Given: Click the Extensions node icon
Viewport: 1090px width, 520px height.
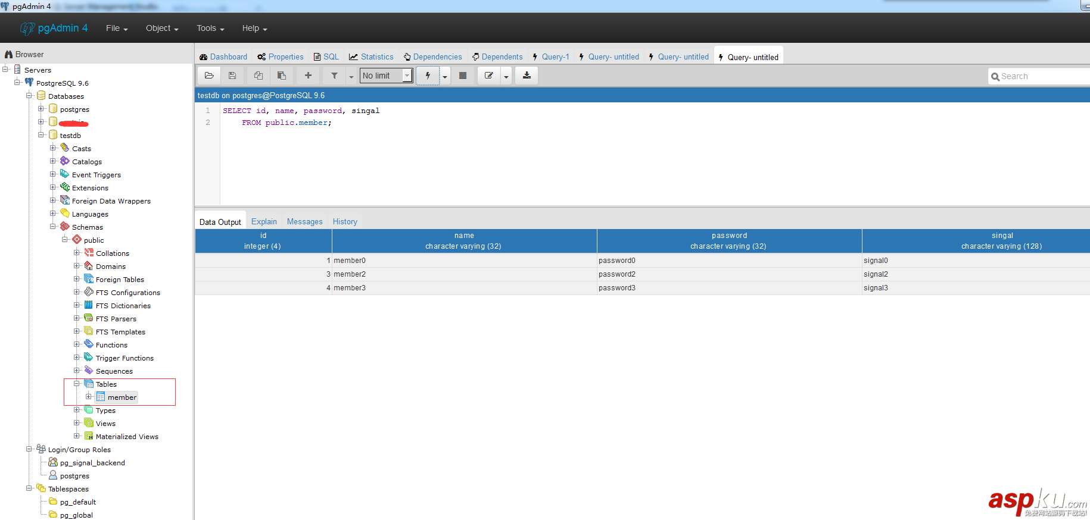Looking at the screenshot, I should coord(65,187).
